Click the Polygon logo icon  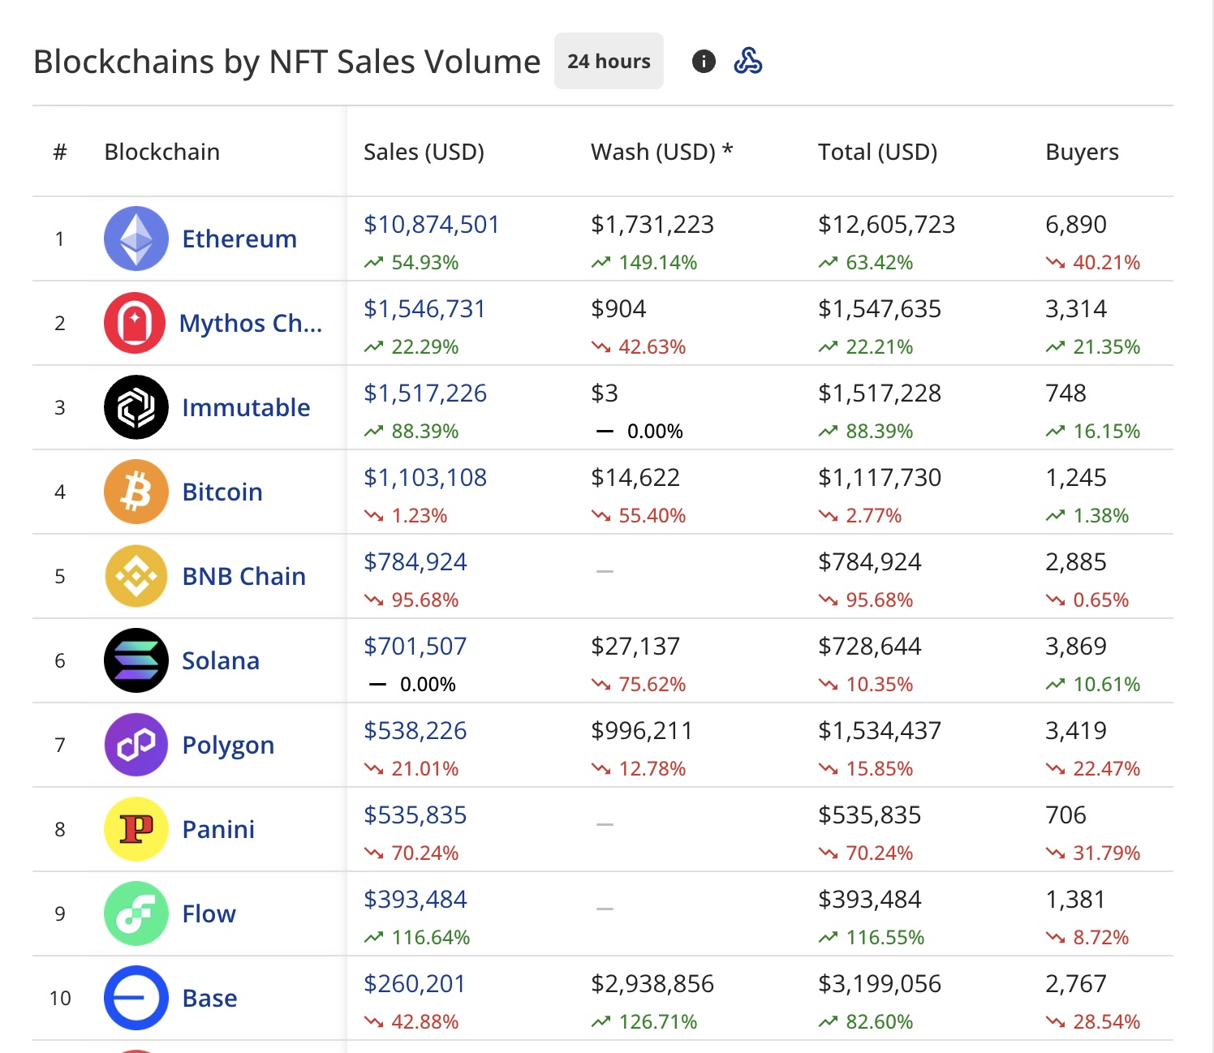[x=136, y=745]
